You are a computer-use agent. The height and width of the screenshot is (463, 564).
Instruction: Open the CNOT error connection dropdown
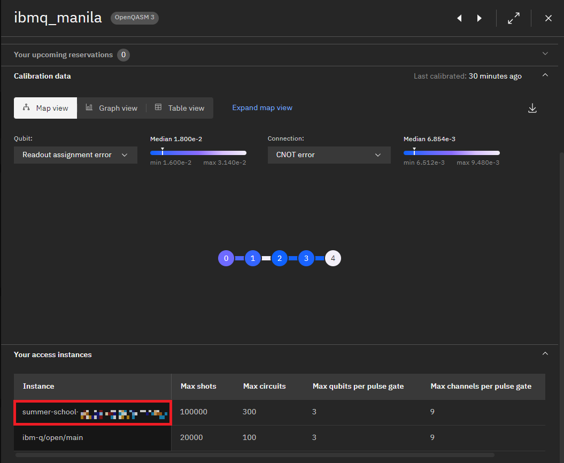(329, 155)
